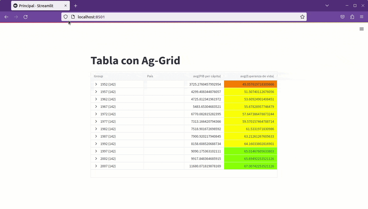Click the value 8158.608520688734
This screenshot has height=209, width=368.
[206, 144]
